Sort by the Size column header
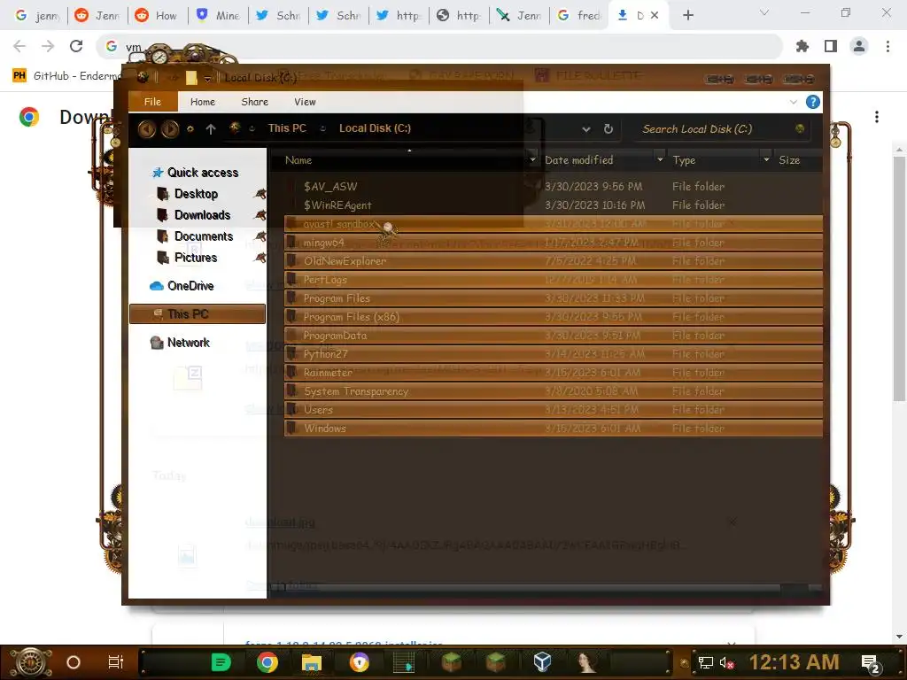 point(789,160)
